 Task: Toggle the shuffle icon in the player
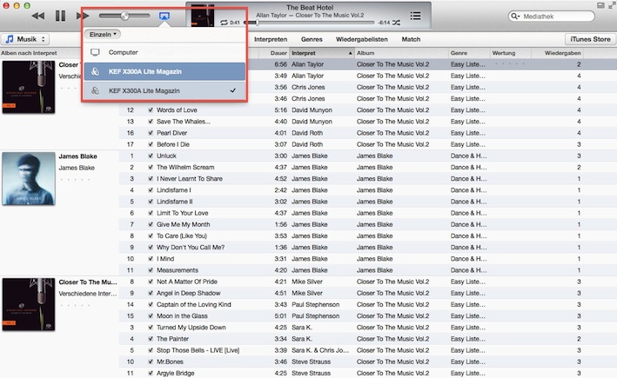[x=396, y=23]
